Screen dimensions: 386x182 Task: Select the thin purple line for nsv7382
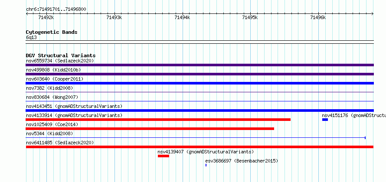[x=200, y=92]
